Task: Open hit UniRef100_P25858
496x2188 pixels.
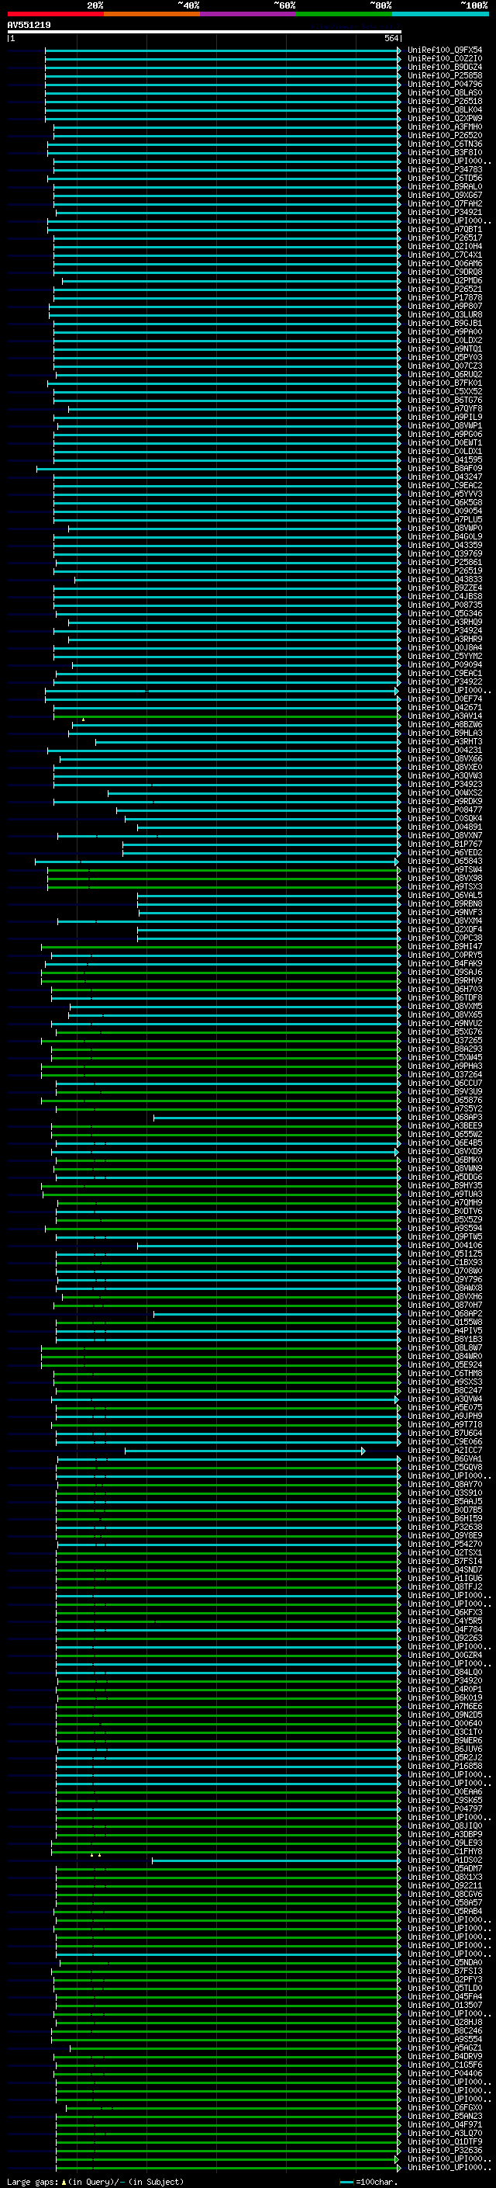Action: 445,75
